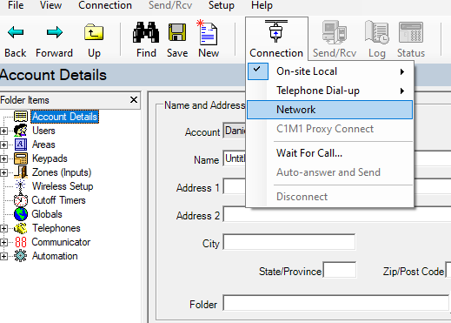Click the Wireless Setup antenna icon

[x=20, y=186]
